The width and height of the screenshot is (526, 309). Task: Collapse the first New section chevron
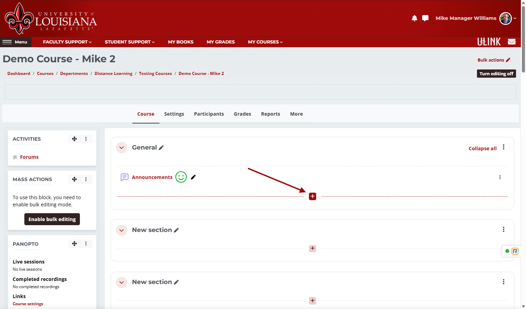(121, 230)
